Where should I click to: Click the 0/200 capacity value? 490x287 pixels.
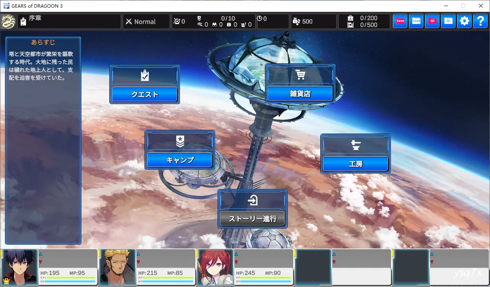point(368,18)
